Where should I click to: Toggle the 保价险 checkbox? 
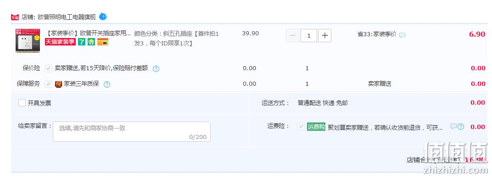[48, 68]
